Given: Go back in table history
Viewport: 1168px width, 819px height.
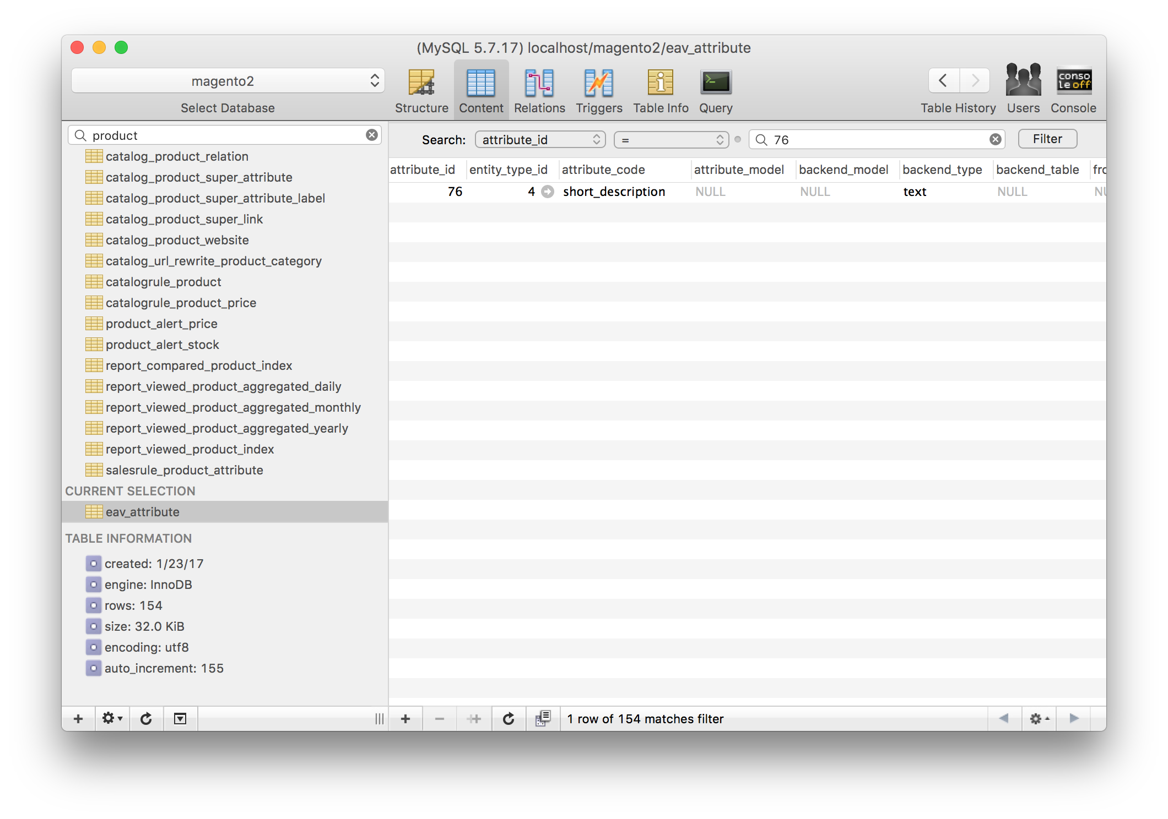Looking at the screenshot, I should [x=943, y=80].
